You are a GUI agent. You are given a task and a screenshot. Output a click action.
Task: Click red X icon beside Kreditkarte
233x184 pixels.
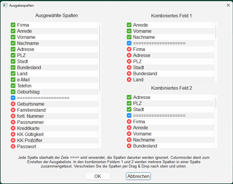13,128
